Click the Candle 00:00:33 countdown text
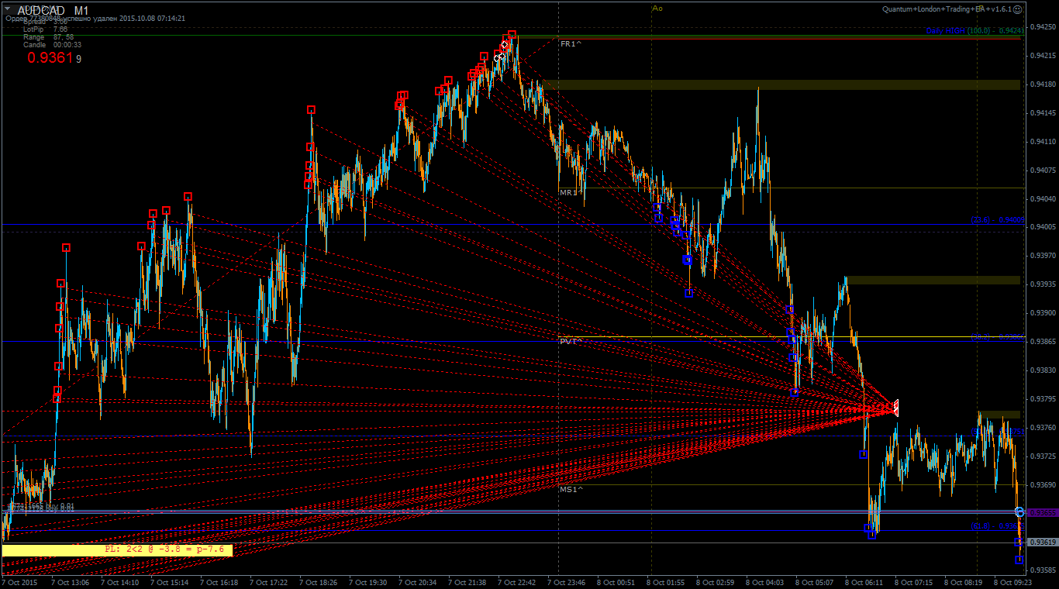Image resolution: width=1059 pixels, height=589 pixels. pyautogui.click(x=52, y=45)
